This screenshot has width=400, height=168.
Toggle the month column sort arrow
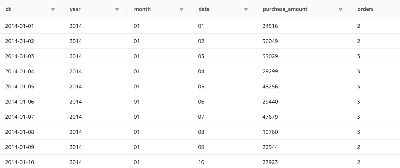pyautogui.click(x=181, y=9)
